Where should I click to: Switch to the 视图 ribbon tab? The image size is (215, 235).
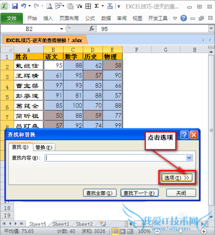pyautogui.click(x=137, y=18)
